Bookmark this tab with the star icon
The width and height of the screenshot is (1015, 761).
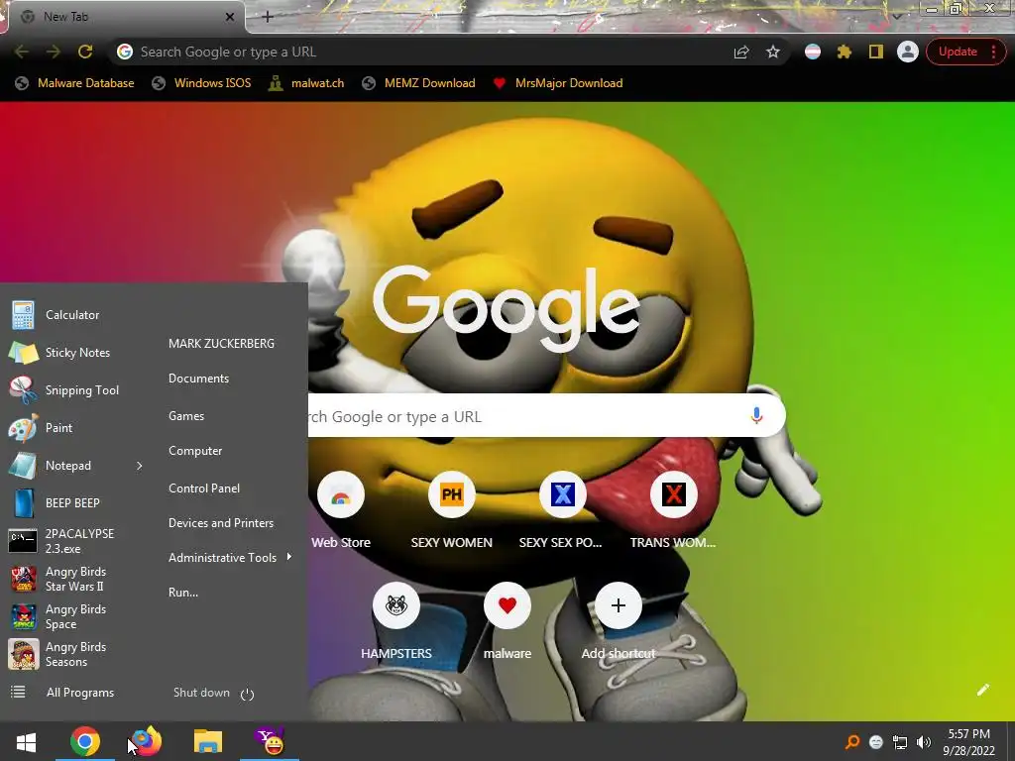pyautogui.click(x=773, y=52)
